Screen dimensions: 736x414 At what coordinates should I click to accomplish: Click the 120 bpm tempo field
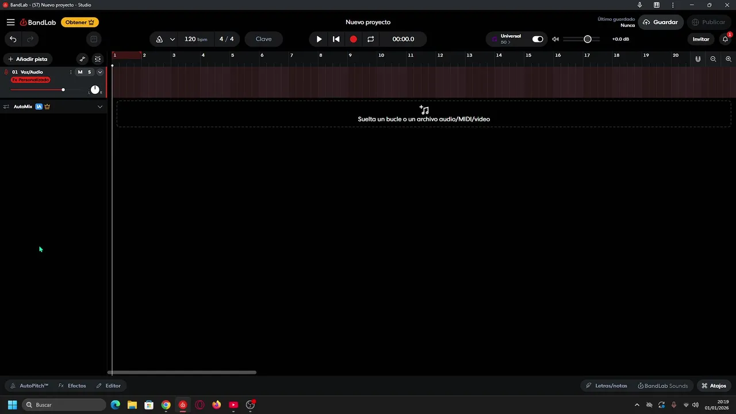(195, 39)
